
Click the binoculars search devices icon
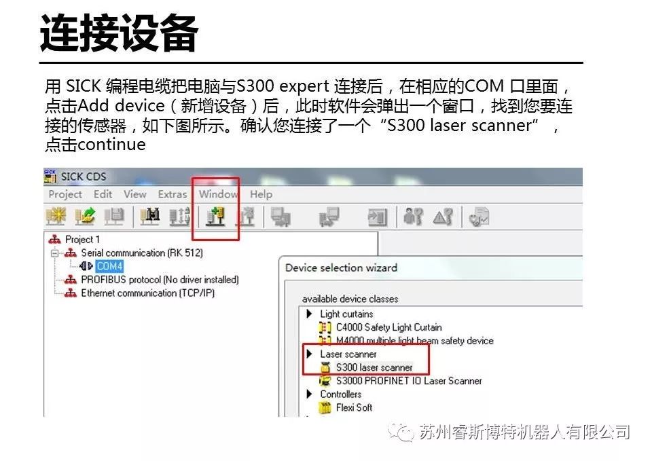click(x=149, y=217)
